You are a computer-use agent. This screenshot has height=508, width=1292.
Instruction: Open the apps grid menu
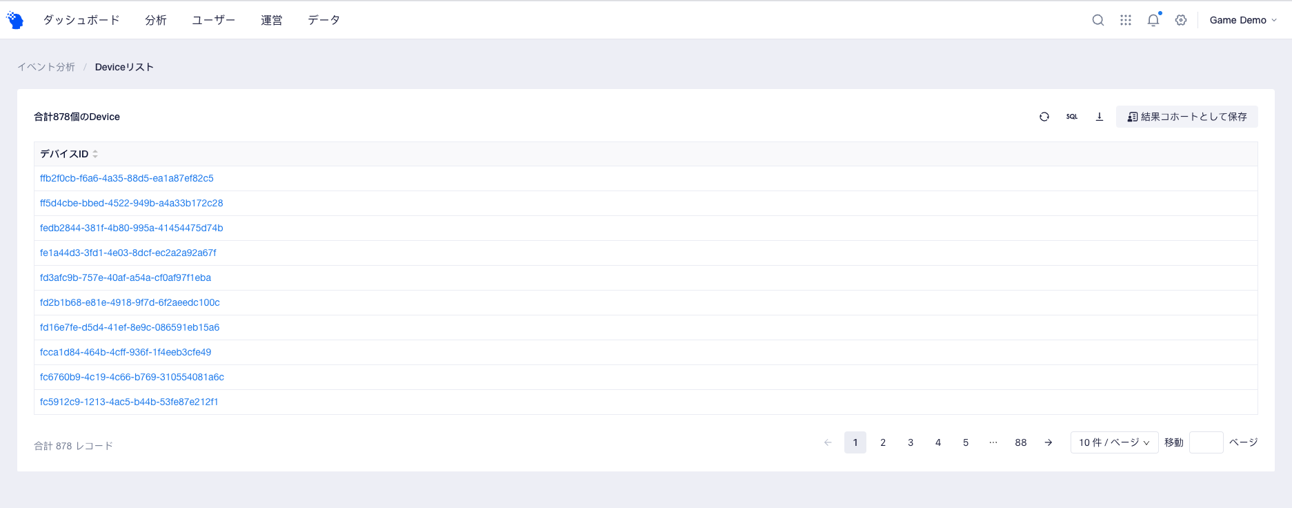click(1126, 20)
